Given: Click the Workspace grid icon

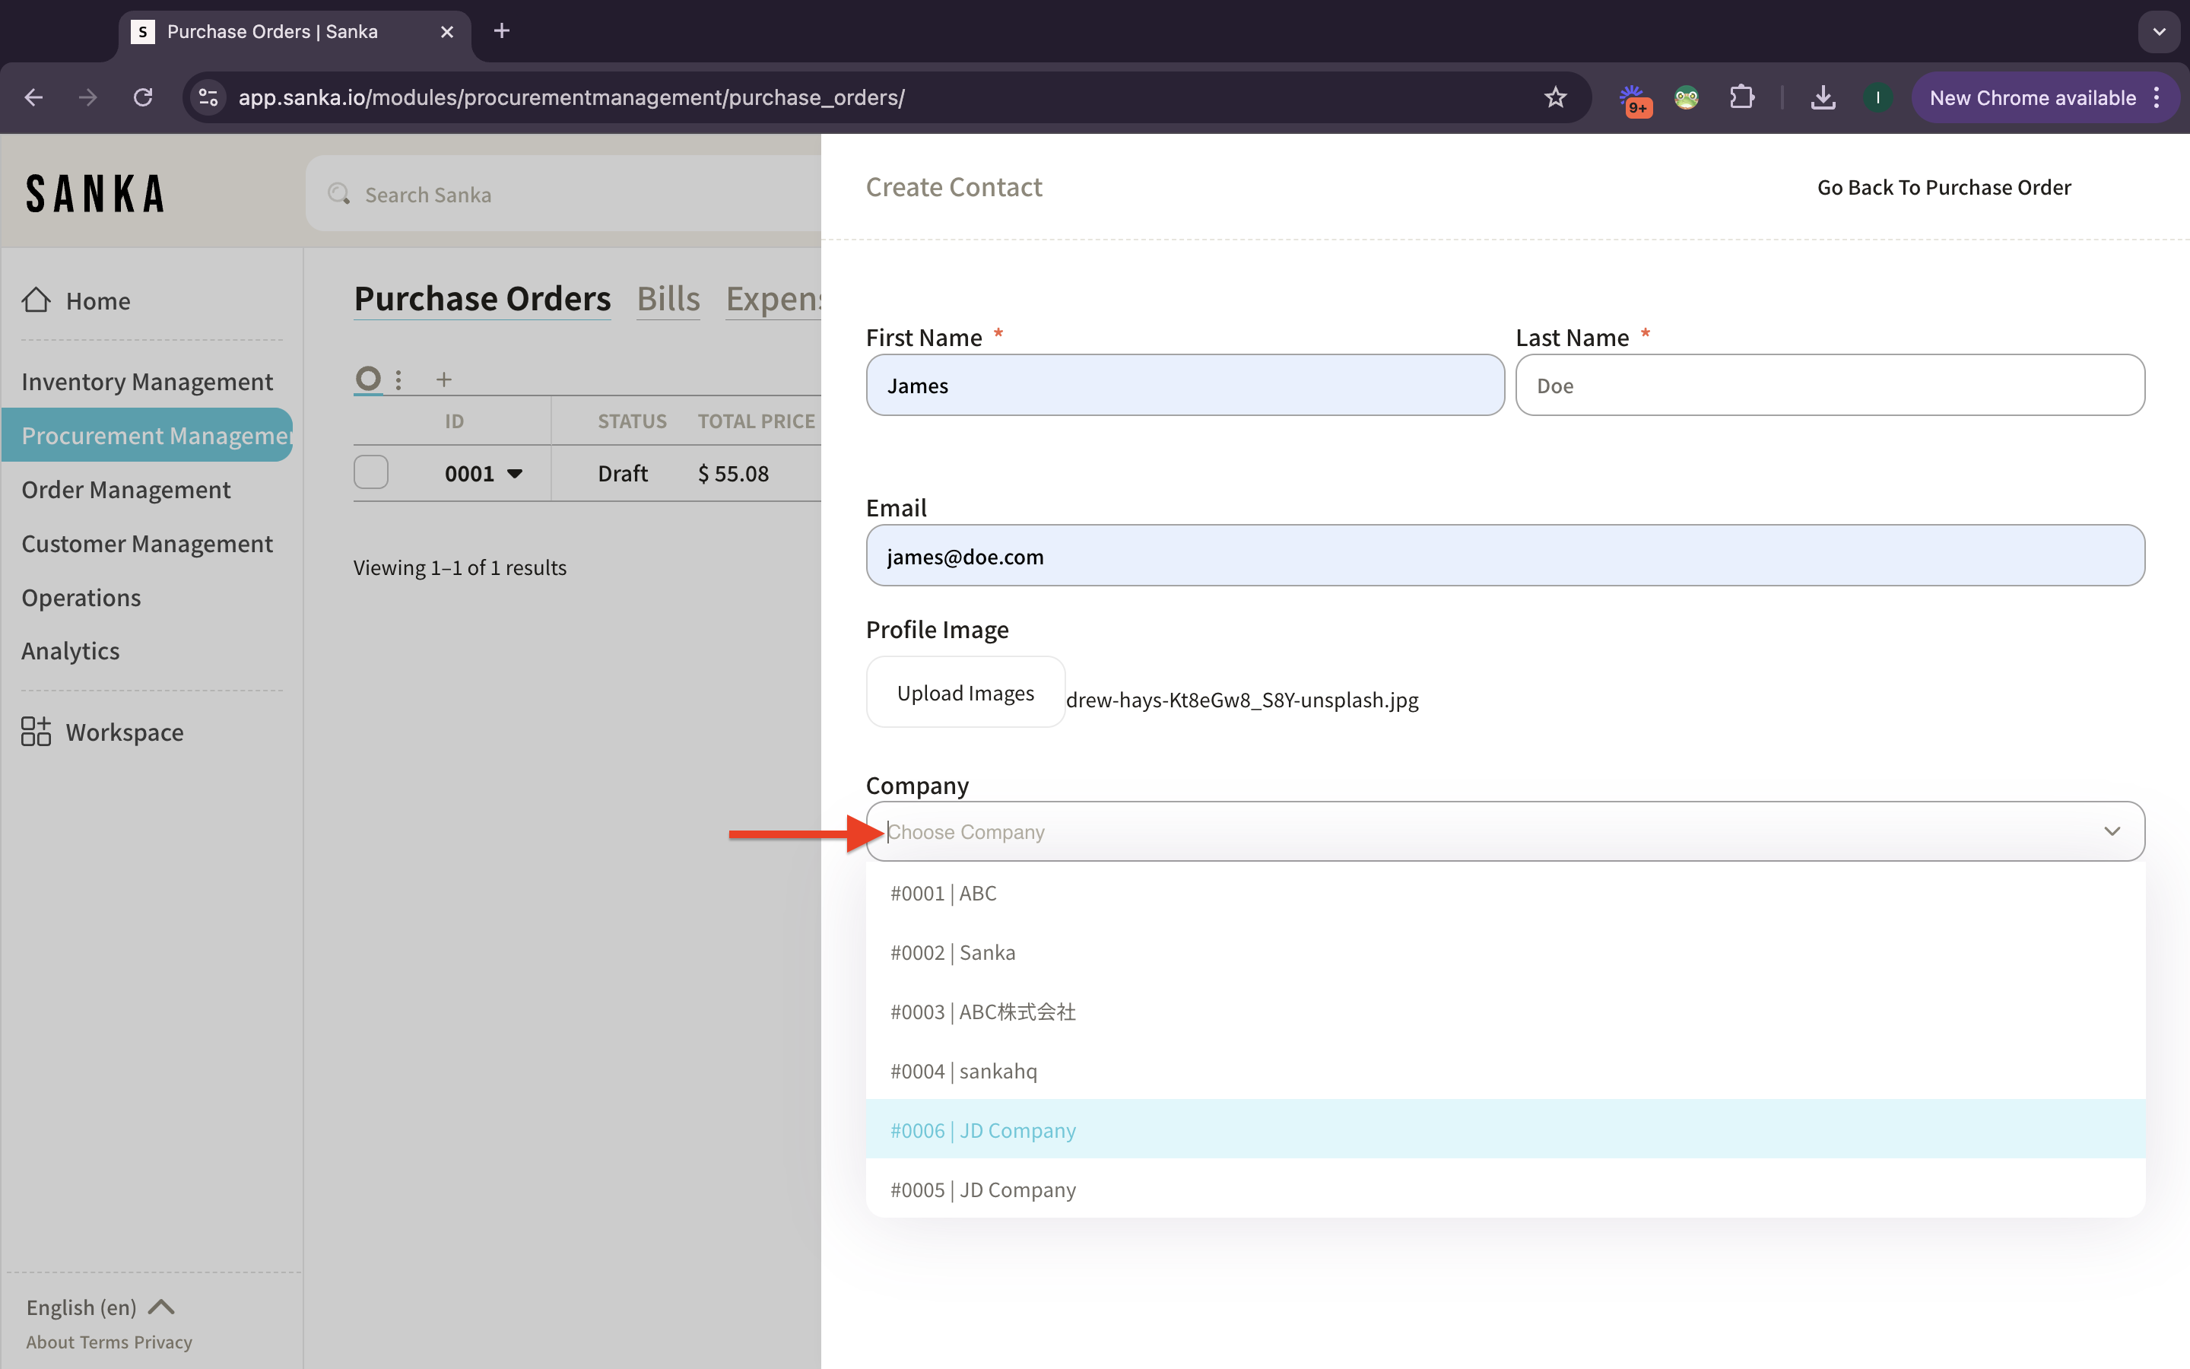Looking at the screenshot, I should point(36,732).
